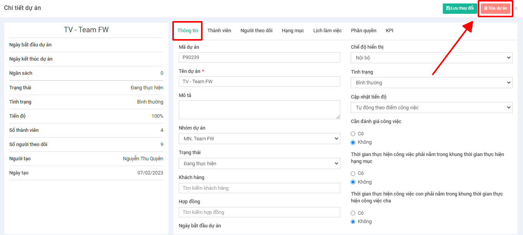Choose Có for task time within hạng mục
The width and height of the screenshot is (523, 235).
tap(353, 173)
